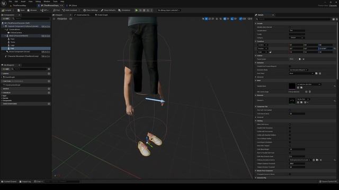The height and width of the screenshot is (190, 339).
Task: Click the Source Control status button
Action: (x=328, y=182)
